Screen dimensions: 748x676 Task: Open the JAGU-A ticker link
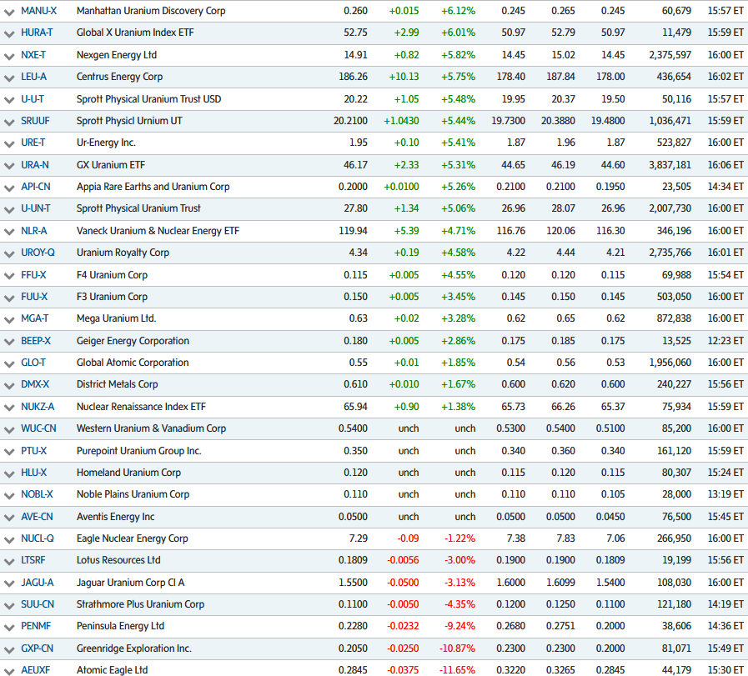(x=38, y=583)
